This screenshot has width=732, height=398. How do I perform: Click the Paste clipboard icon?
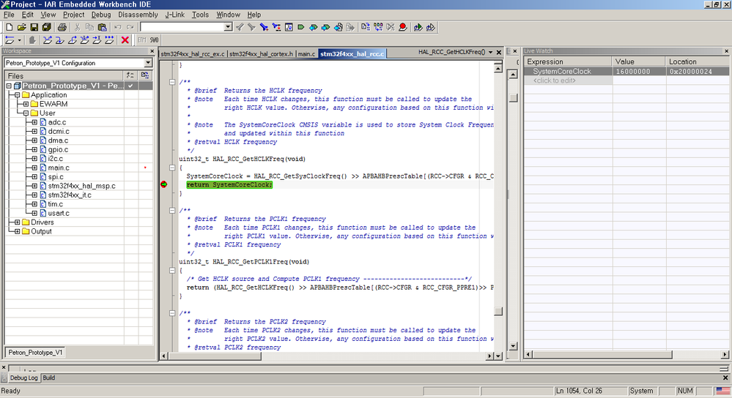pos(103,27)
